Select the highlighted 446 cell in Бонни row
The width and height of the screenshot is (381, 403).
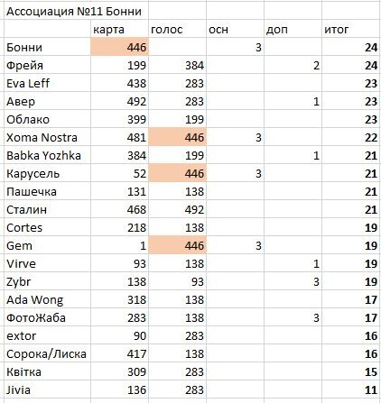click(119, 47)
